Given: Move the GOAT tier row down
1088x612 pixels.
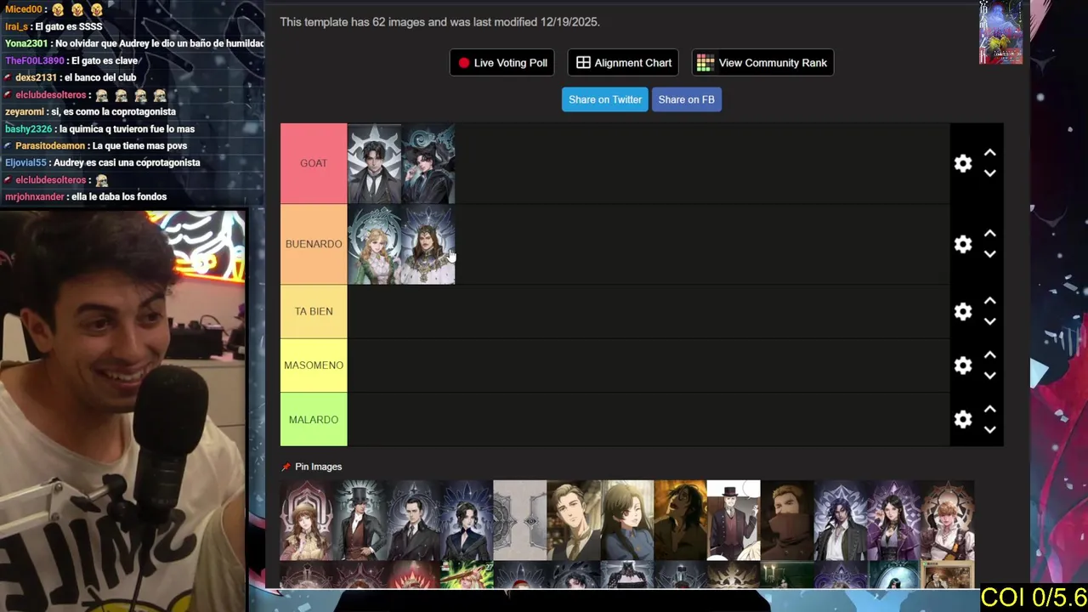Looking at the screenshot, I should [x=989, y=173].
